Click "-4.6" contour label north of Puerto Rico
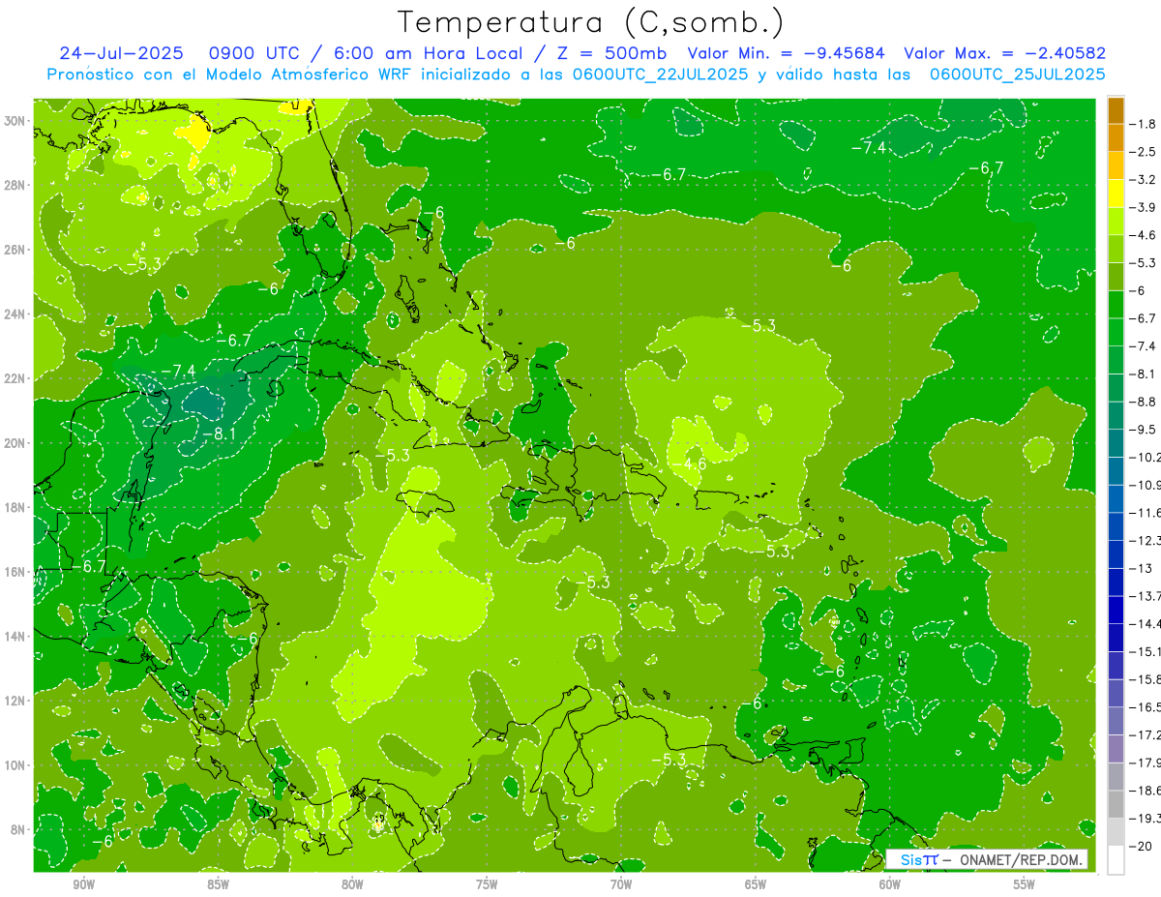This screenshot has height=897, width=1161. 690,464
